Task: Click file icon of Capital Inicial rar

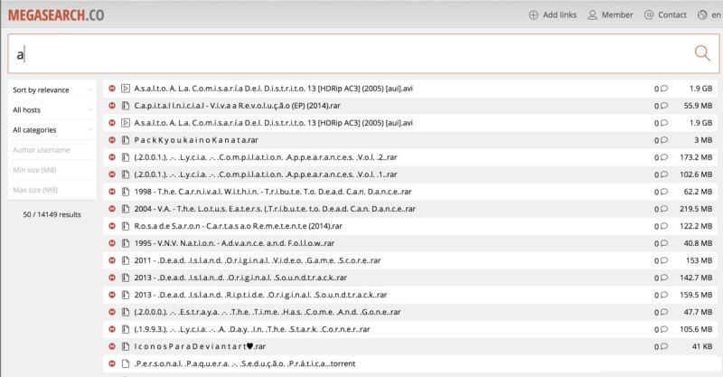Action: (x=126, y=106)
